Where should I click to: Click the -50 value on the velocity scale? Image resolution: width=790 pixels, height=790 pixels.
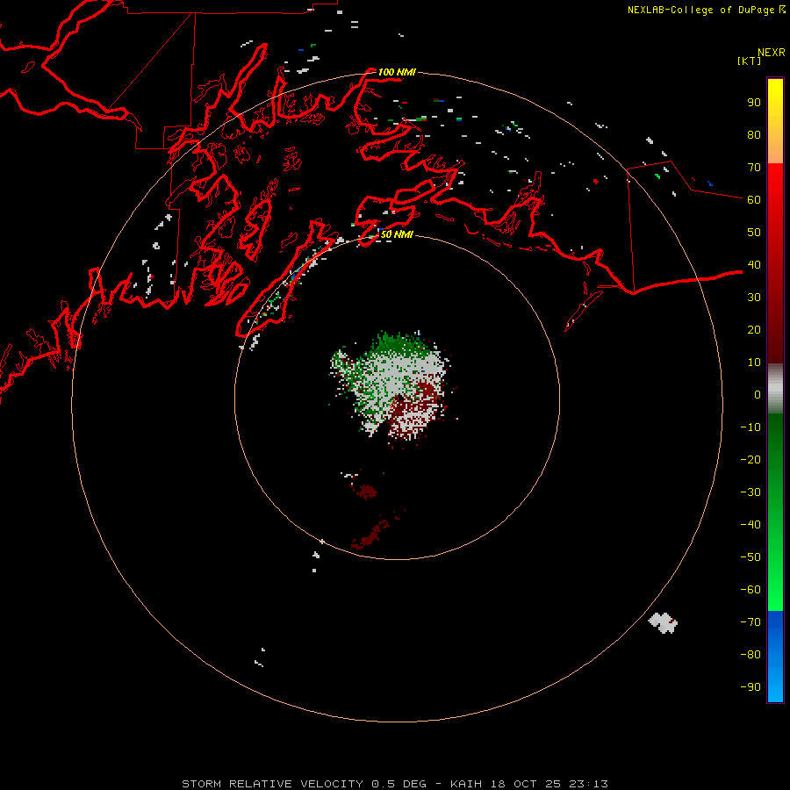750,557
